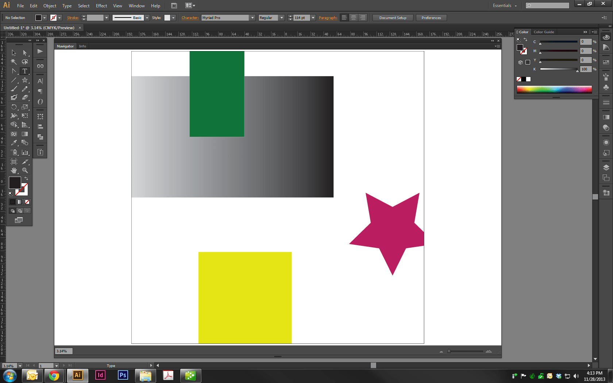Open Document Setup
This screenshot has width=613, height=383.
click(x=393, y=17)
